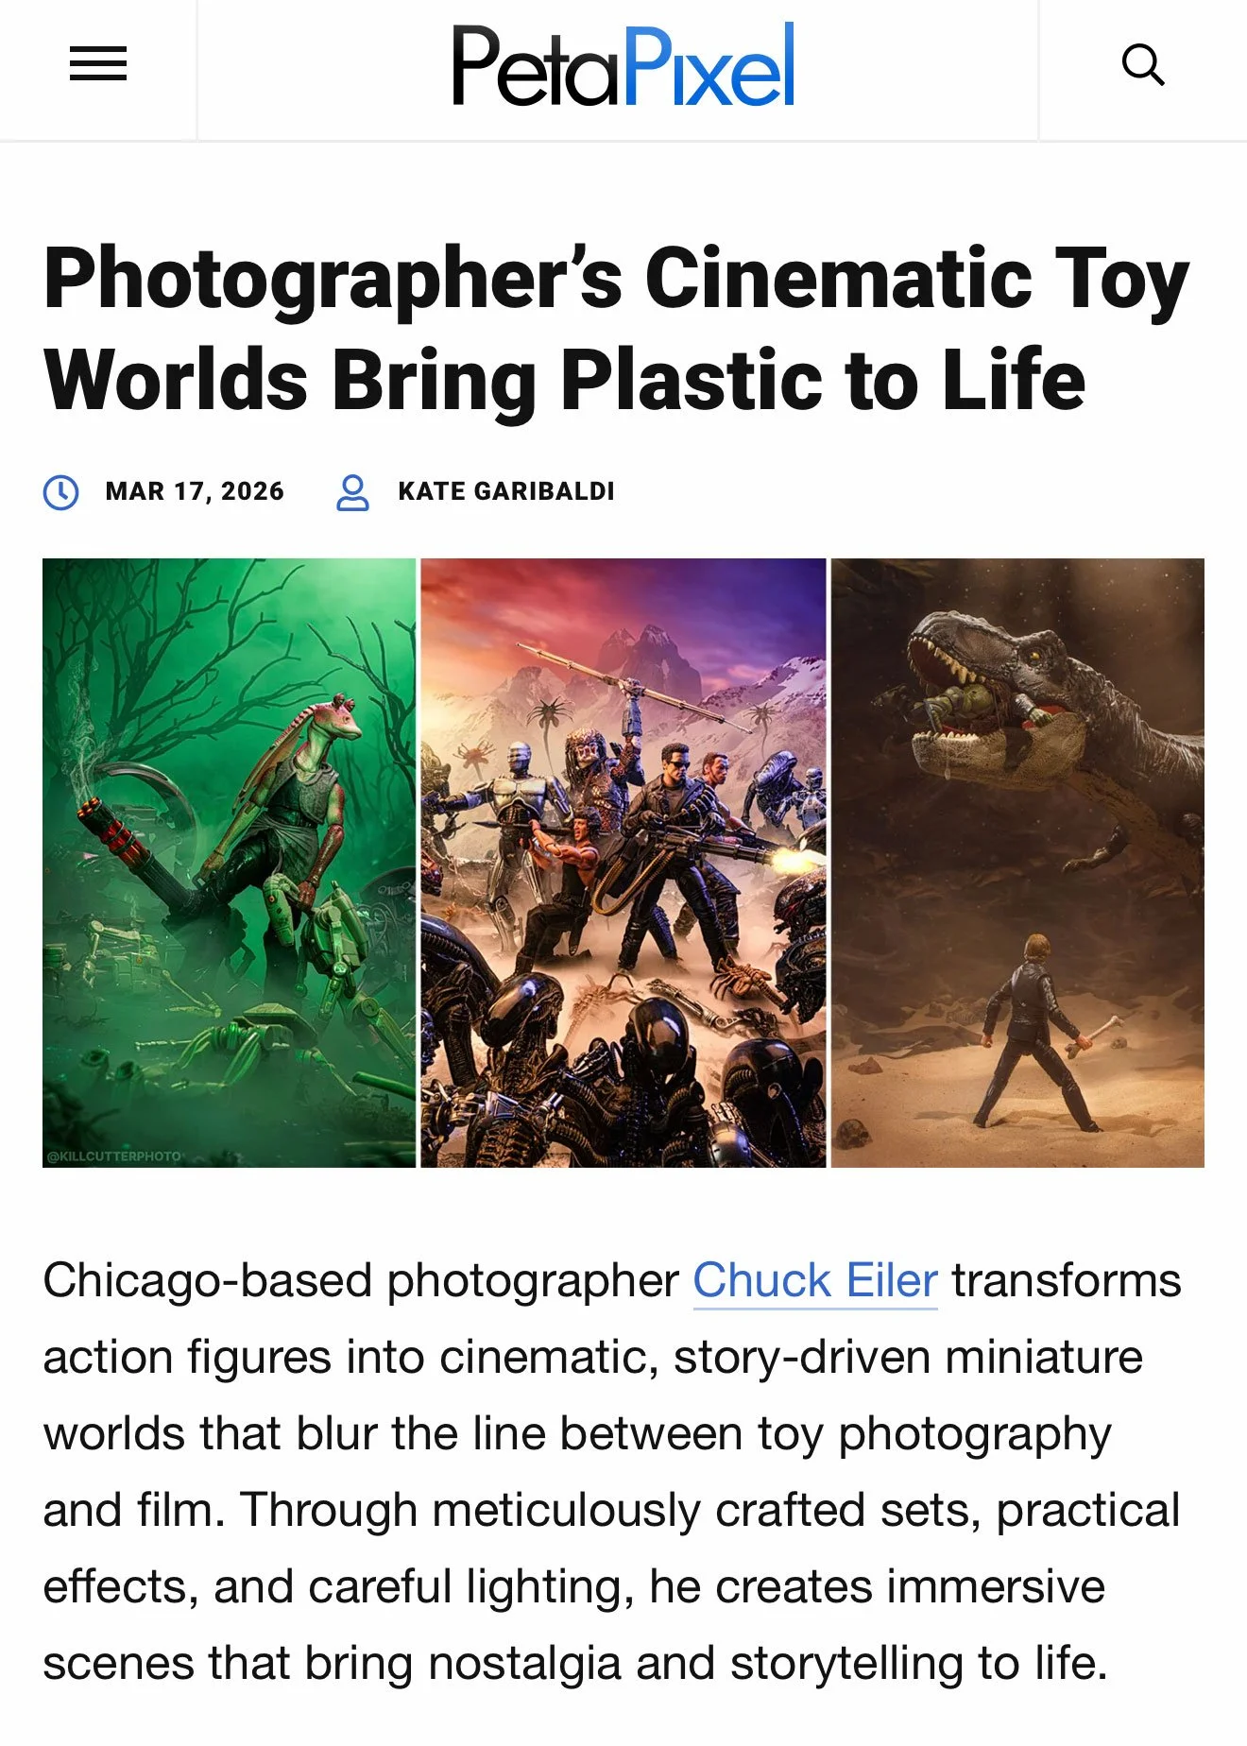
Task: View the green swamp toy photo
Action: tap(229, 863)
